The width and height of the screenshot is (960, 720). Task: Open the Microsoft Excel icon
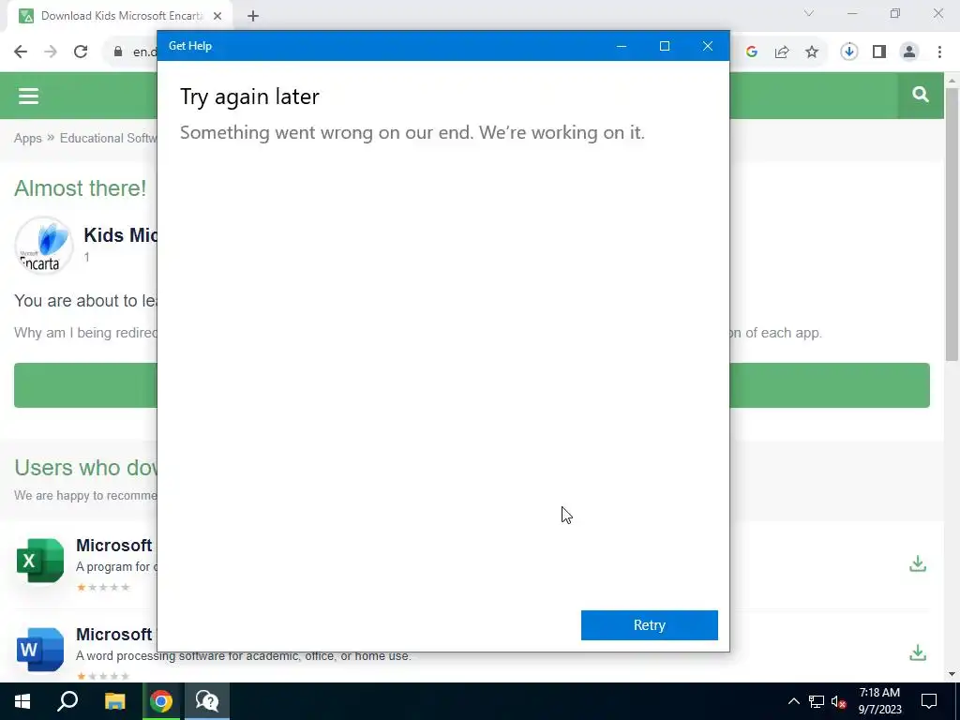[x=39, y=561]
